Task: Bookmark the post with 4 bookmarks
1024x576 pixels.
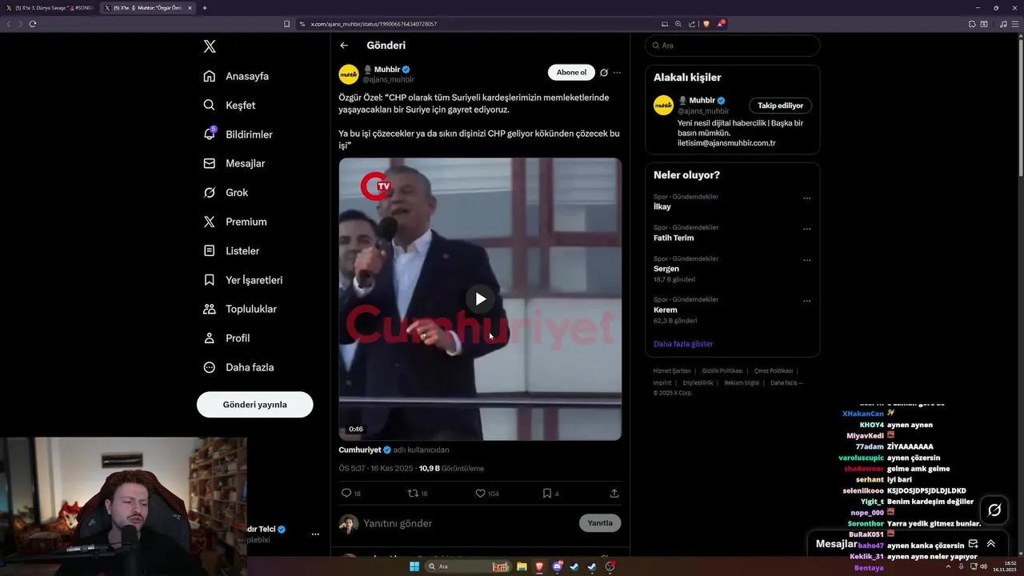Action: (x=547, y=494)
